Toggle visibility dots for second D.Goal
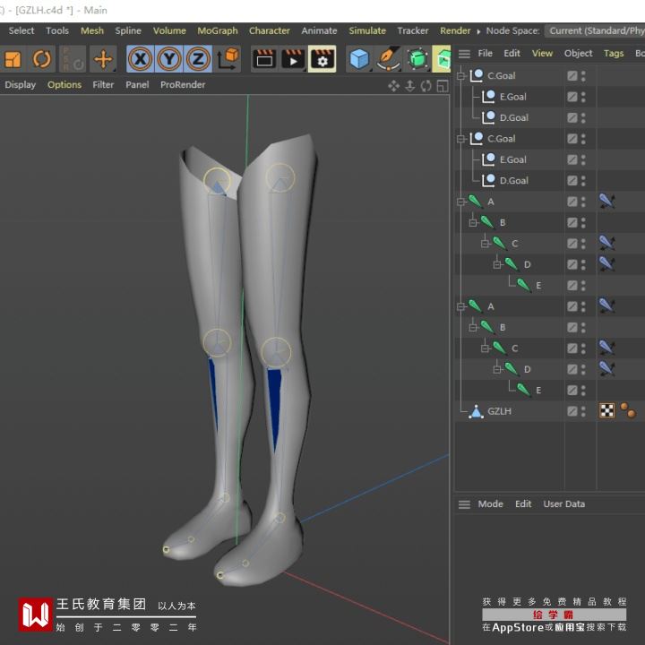Screen dimensions: 645x645 click(583, 181)
